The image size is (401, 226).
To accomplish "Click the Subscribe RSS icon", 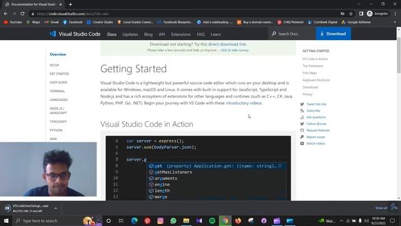I will (x=302, y=110).
